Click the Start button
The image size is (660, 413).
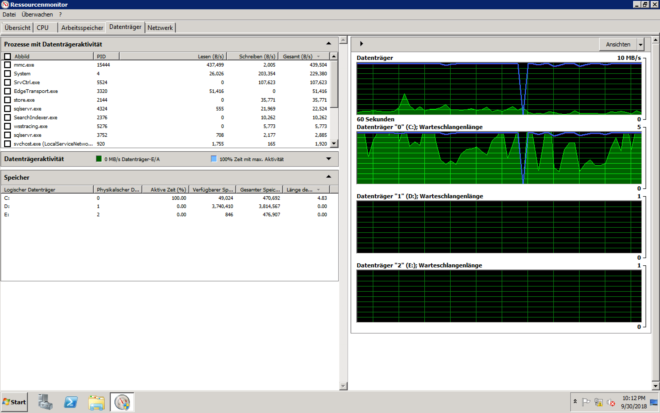(x=14, y=402)
